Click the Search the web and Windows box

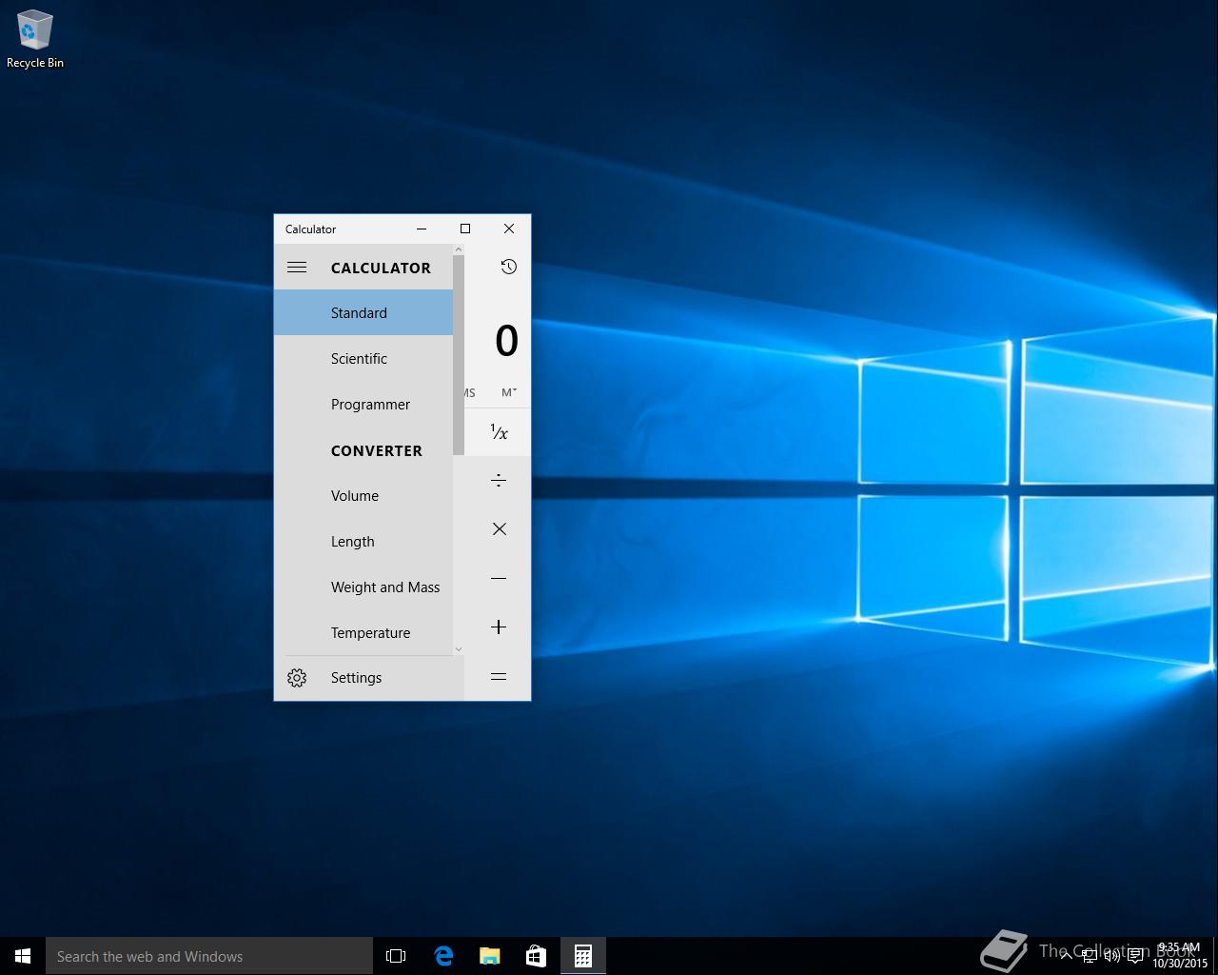pos(209,956)
